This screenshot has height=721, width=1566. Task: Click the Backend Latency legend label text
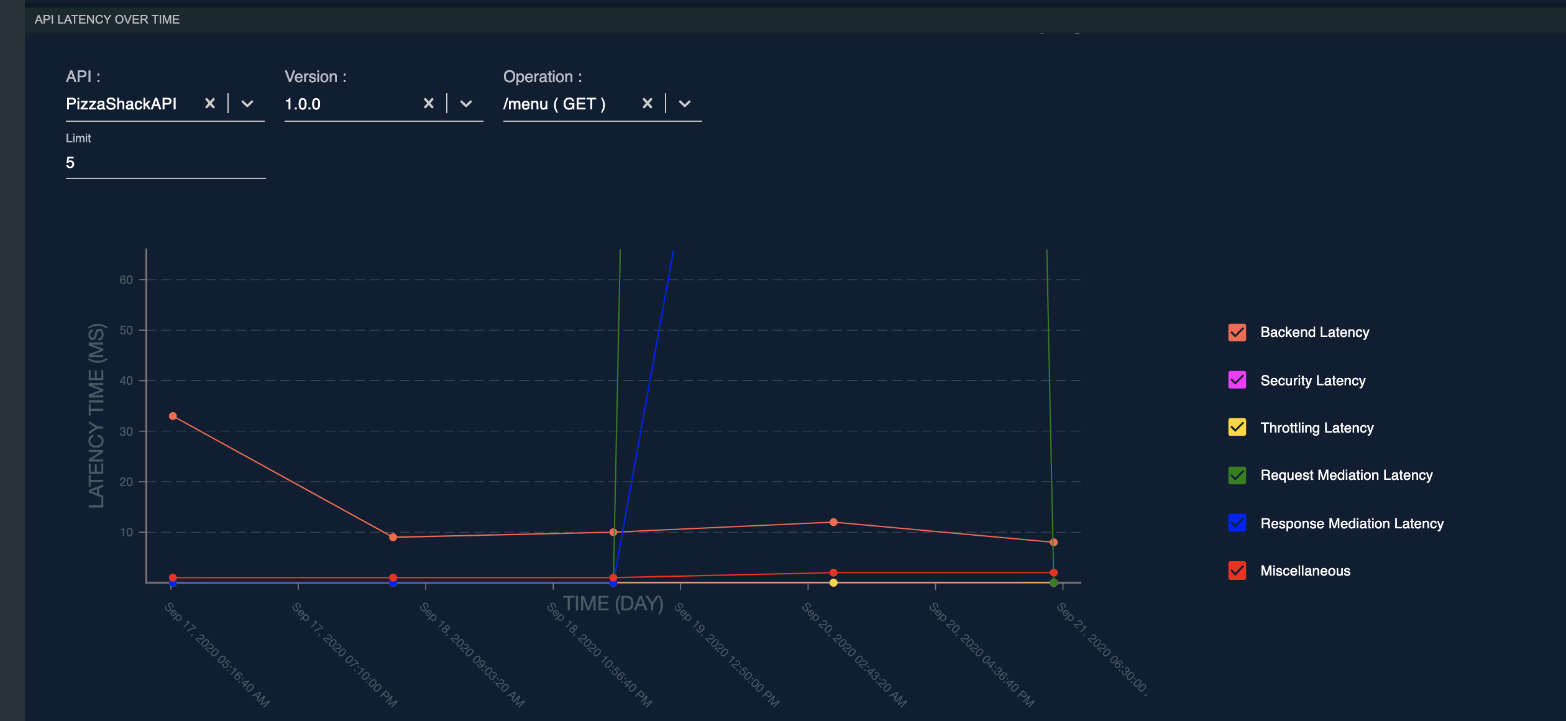click(x=1314, y=333)
